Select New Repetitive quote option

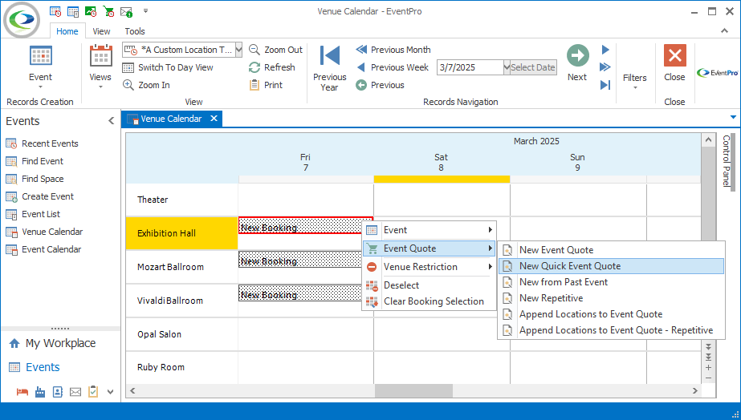point(612,298)
